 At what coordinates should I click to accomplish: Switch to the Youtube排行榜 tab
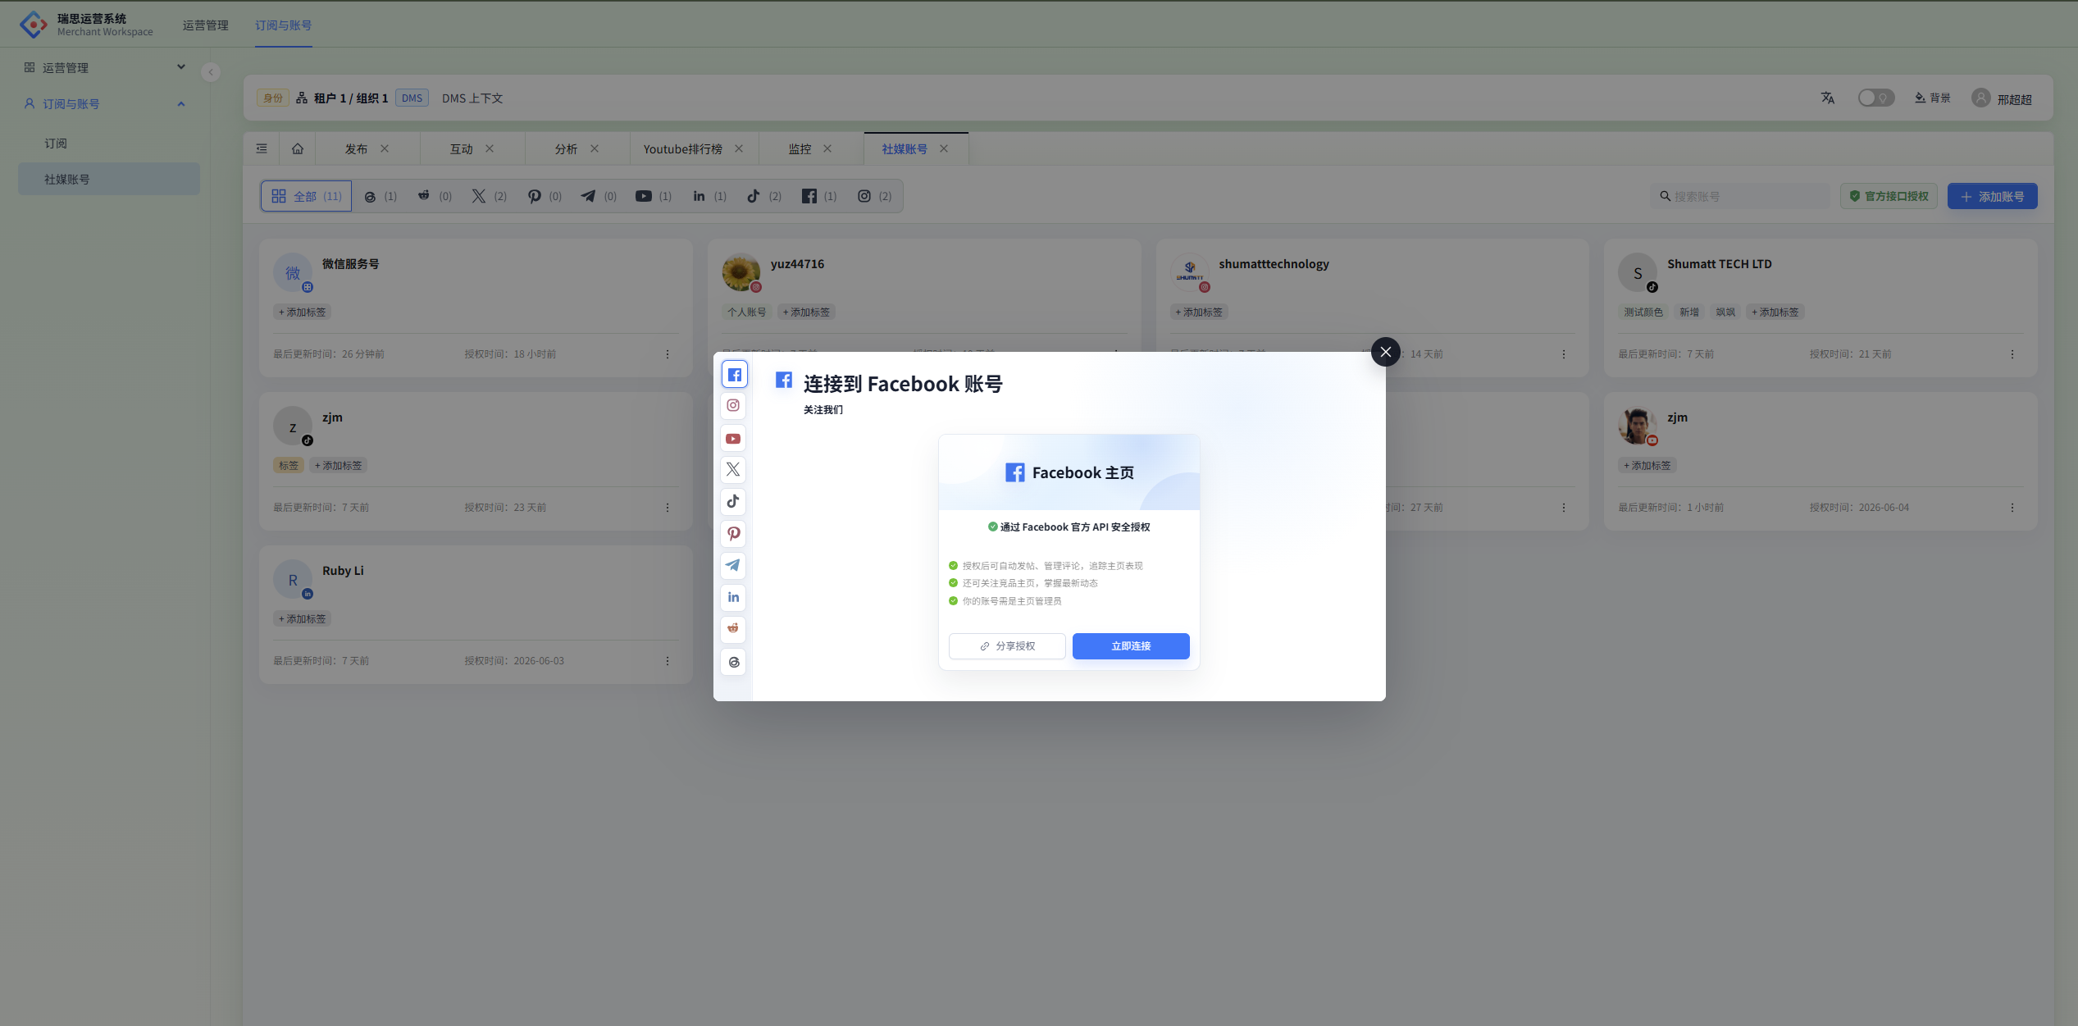click(682, 148)
